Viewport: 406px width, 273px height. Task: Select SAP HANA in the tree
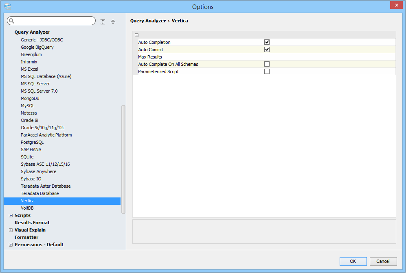31,149
